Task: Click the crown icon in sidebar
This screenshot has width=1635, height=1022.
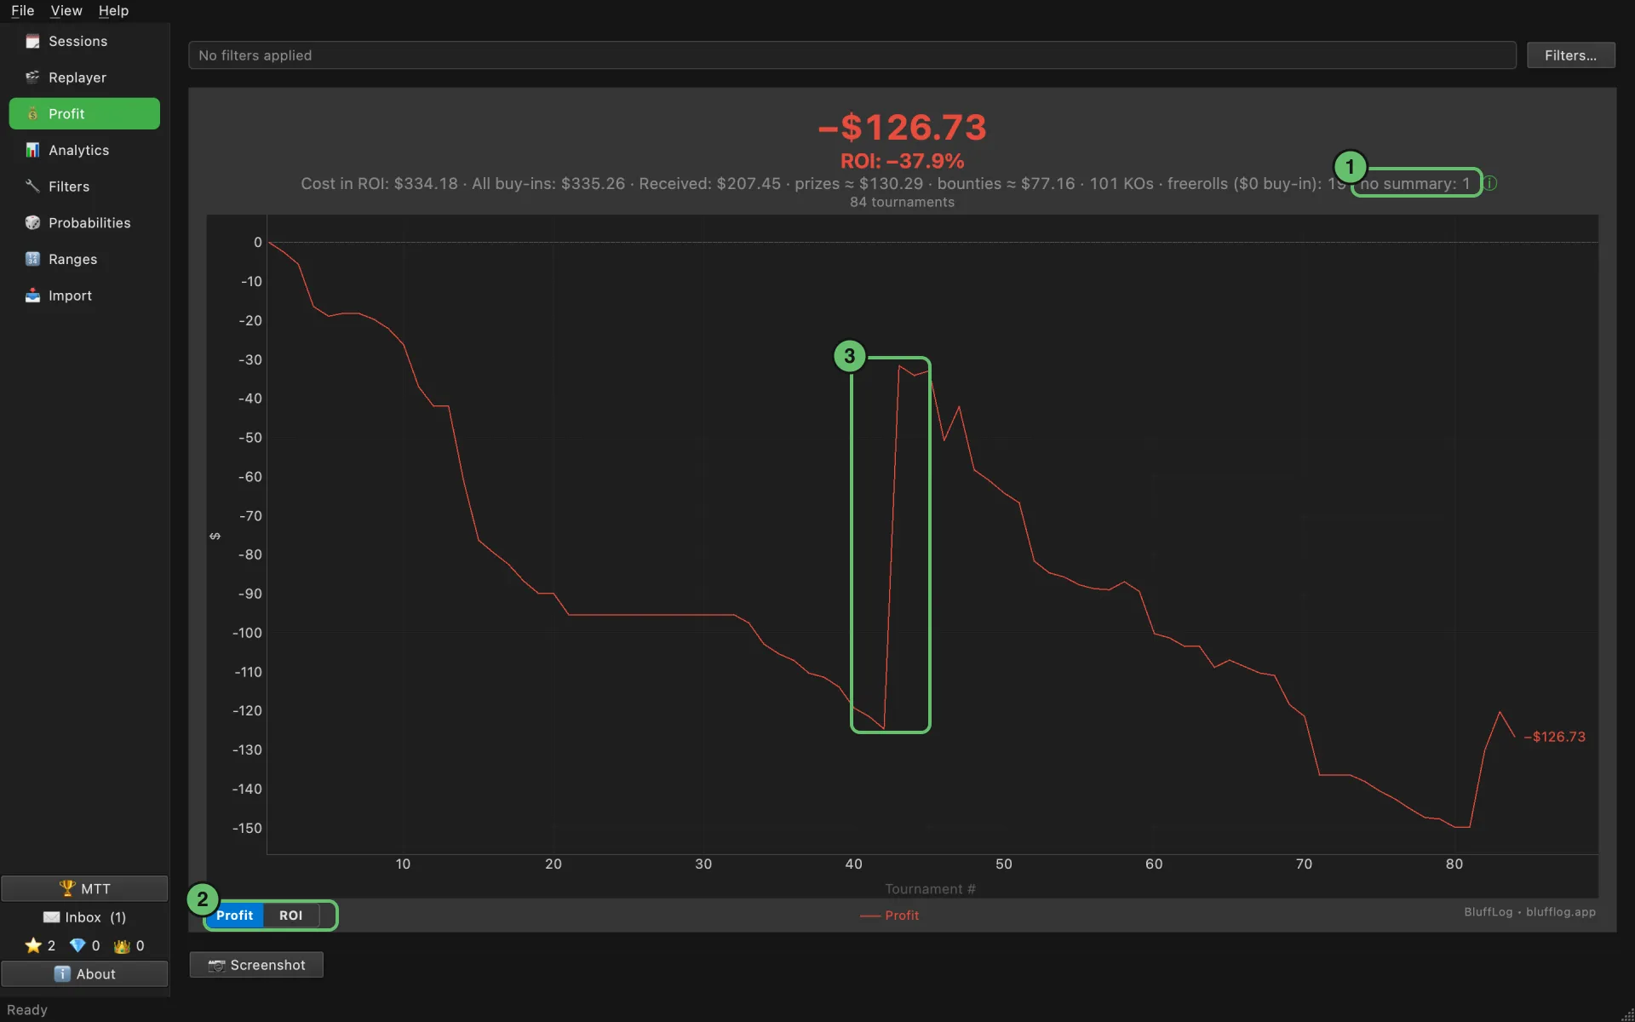Action: [122, 945]
